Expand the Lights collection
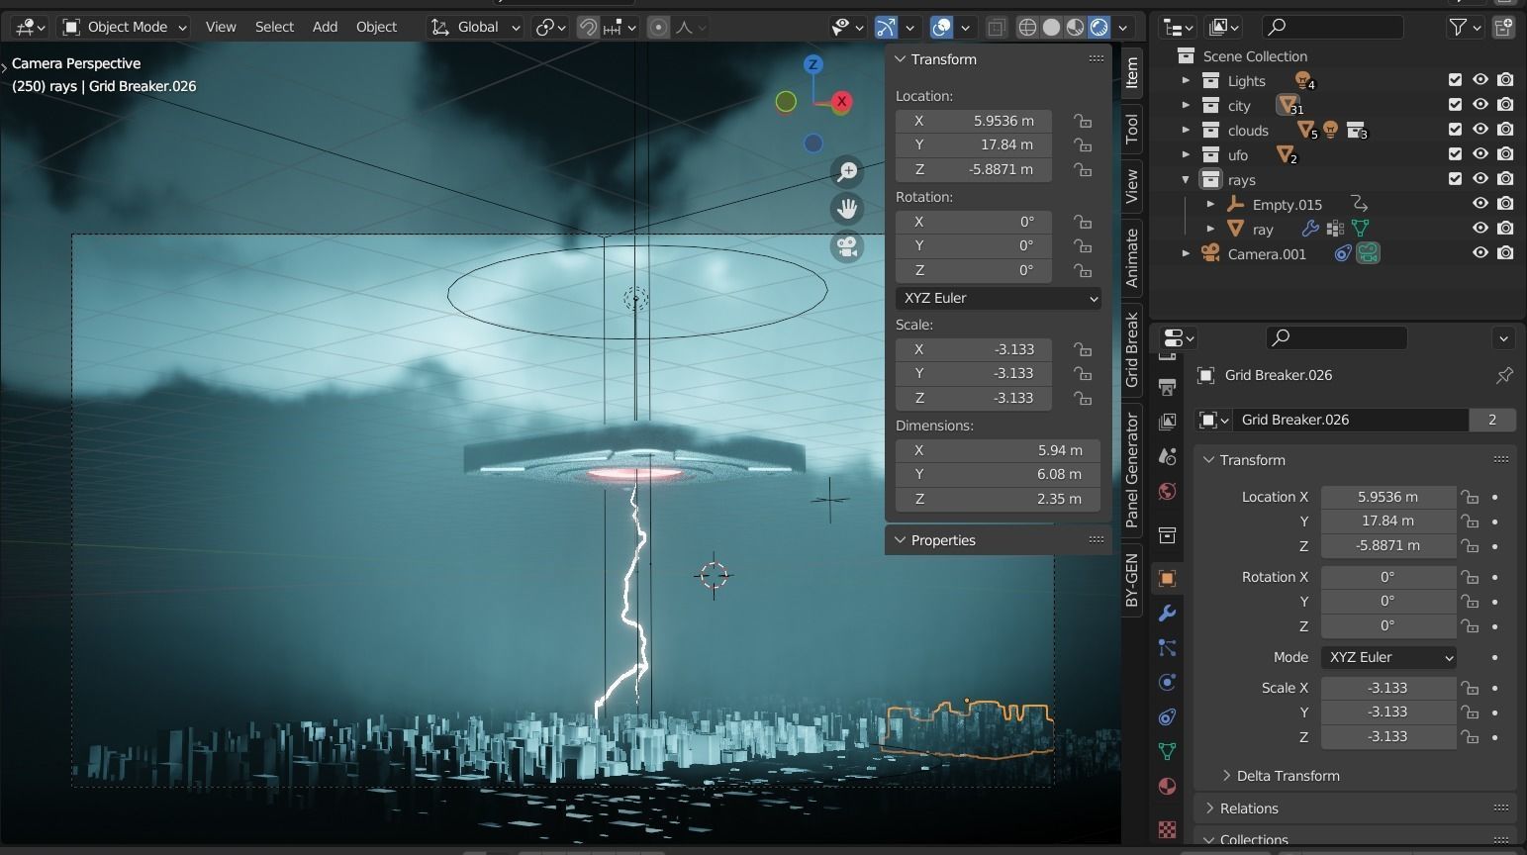The image size is (1527, 855). tap(1186, 80)
